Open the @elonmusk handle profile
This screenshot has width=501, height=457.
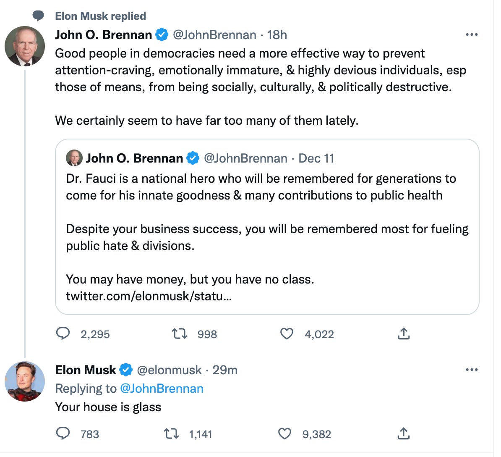(x=169, y=370)
